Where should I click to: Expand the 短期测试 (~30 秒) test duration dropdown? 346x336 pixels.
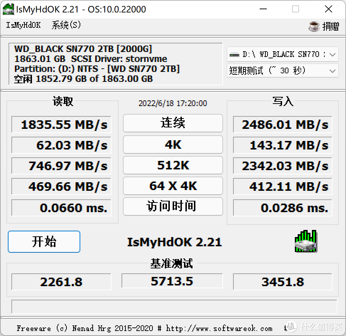(x=283, y=71)
